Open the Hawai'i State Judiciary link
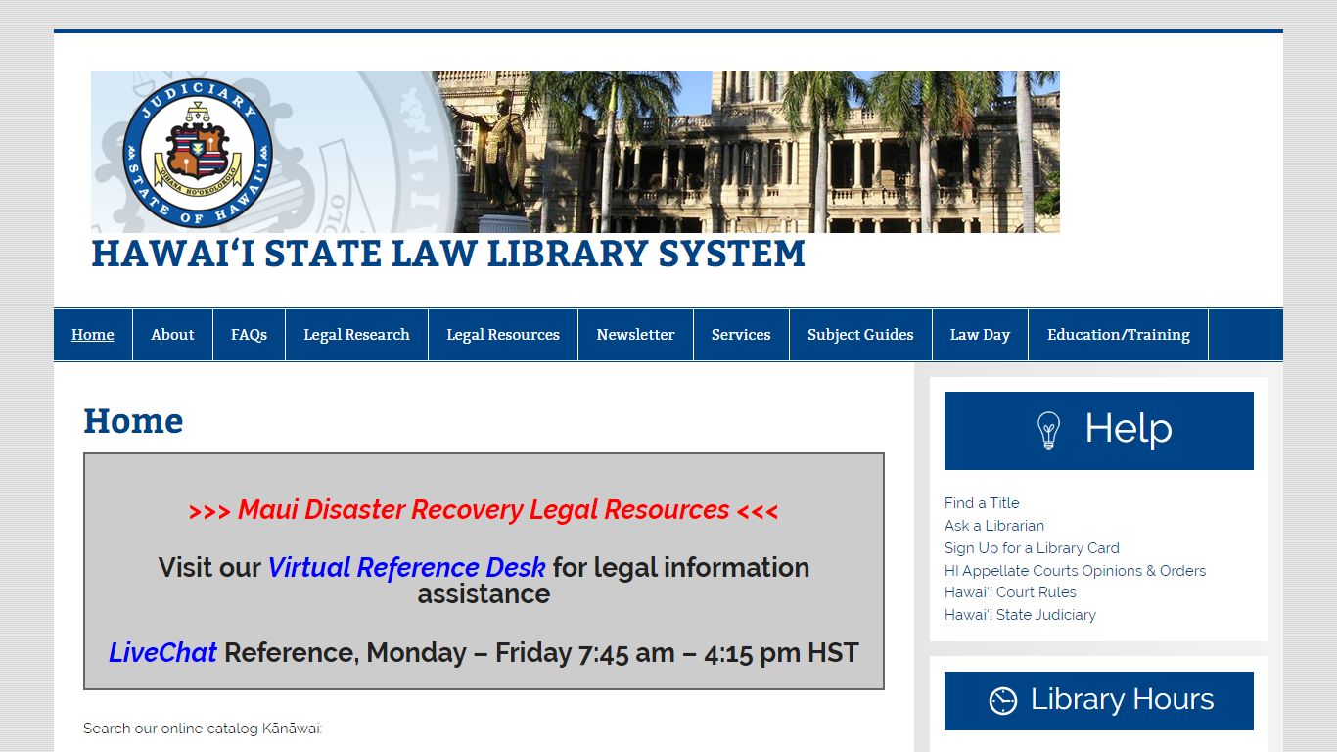Screen dimensions: 1337x752 coord(1020,615)
